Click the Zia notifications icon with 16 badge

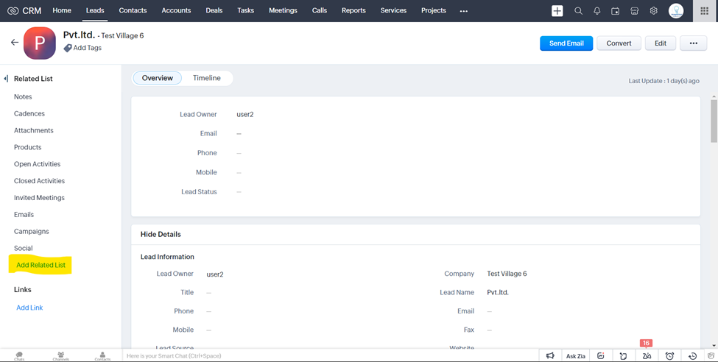point(647,355)
